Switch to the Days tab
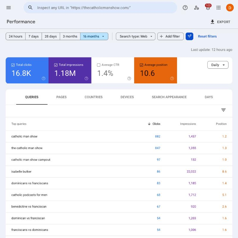Image resolution: width=238 pixels, height=238 pixels. click(209, 97)
